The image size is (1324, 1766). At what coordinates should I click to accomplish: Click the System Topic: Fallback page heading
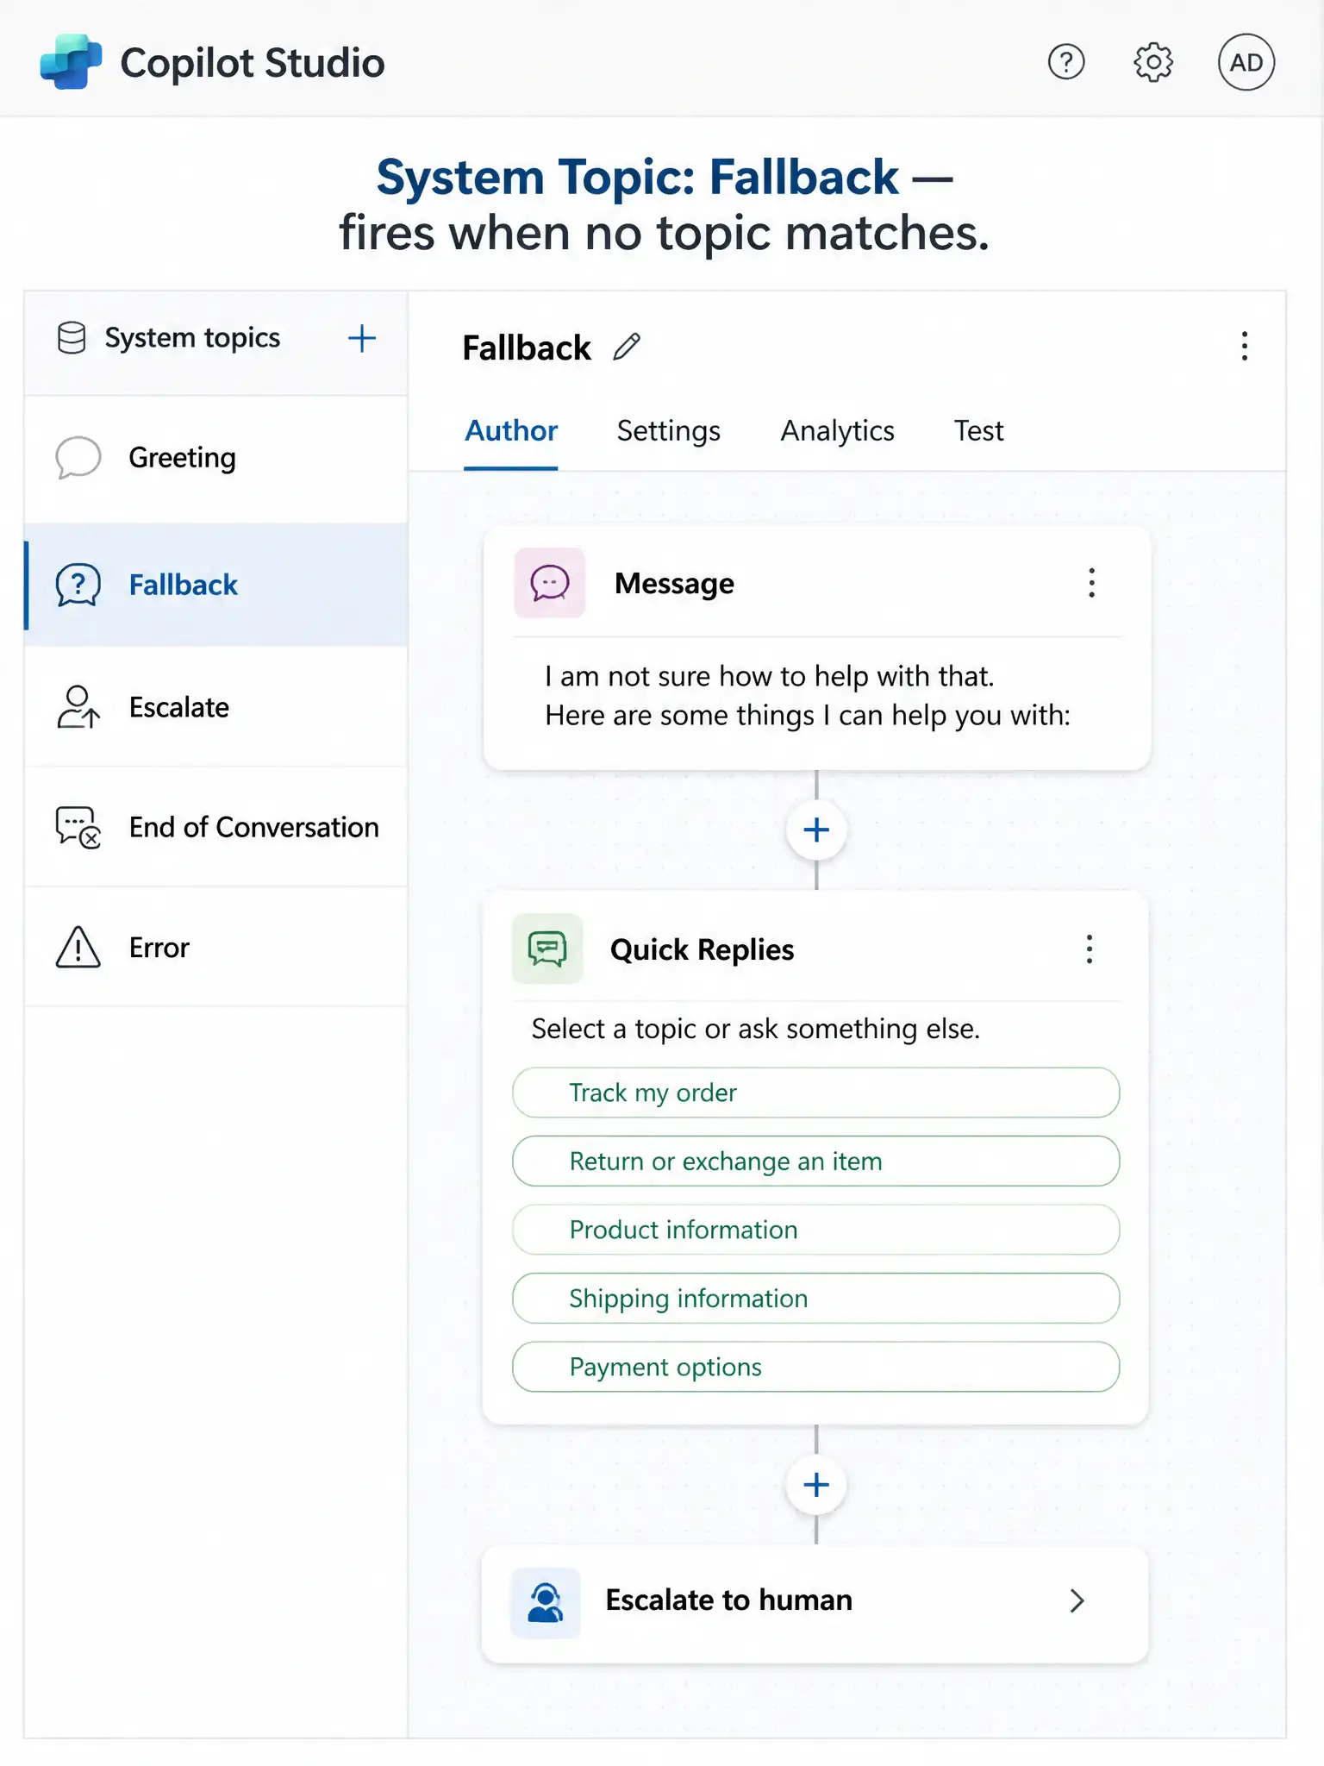tap(664, 204)
